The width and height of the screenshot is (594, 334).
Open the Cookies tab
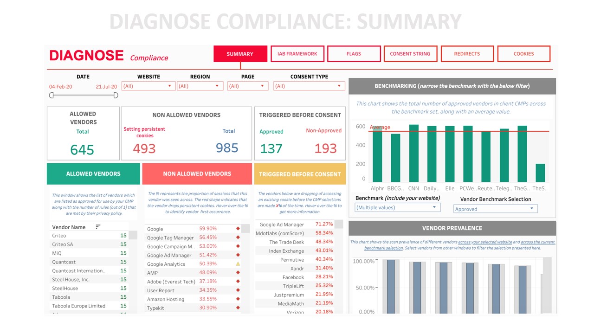click(523, 54)
